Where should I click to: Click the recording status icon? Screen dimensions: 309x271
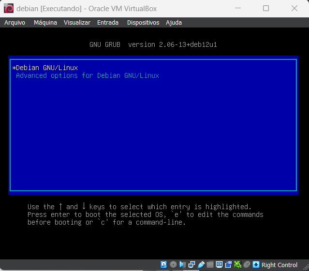[228, 265]
